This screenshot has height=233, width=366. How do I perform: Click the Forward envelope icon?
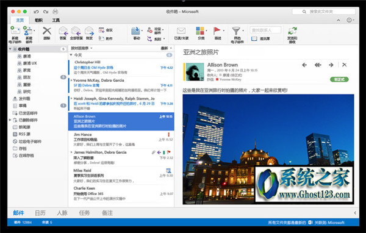click(x=89, y=30)
